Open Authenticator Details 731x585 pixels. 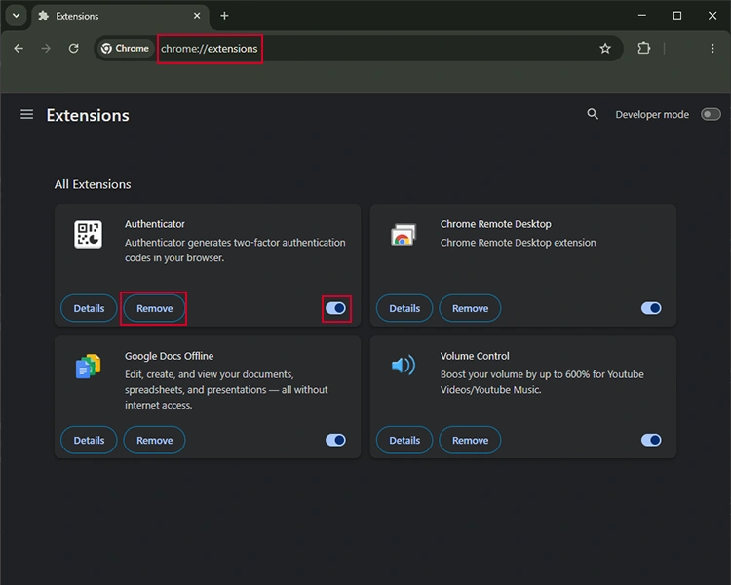tap(89, 308)
